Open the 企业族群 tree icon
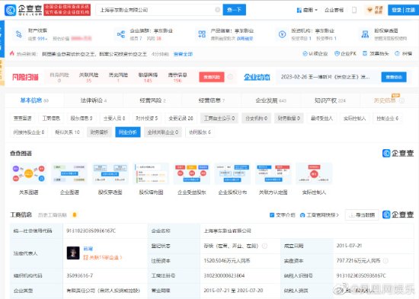The width and height of the screenshot is (419, 299). coord(121,34)
